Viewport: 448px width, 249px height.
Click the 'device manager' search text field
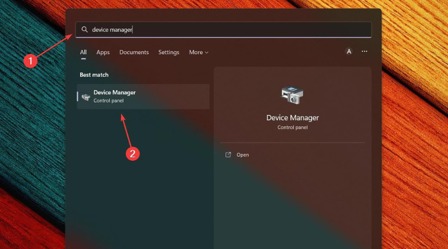(224, 30)
